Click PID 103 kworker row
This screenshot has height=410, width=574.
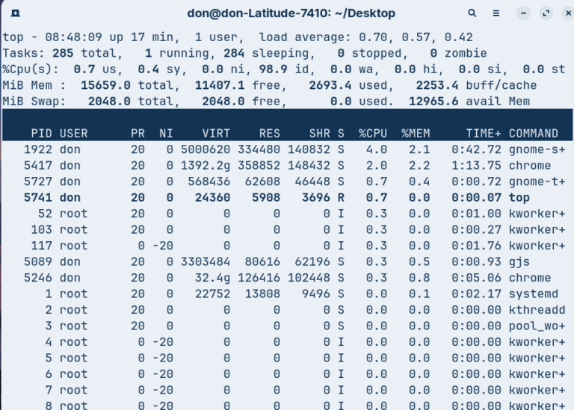pos(41,230)
